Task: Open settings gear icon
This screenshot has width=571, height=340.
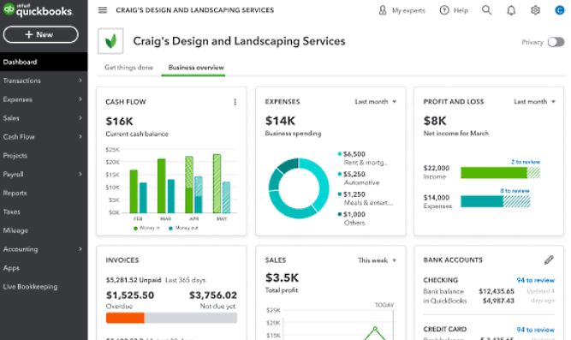Action: pos(535,10)
